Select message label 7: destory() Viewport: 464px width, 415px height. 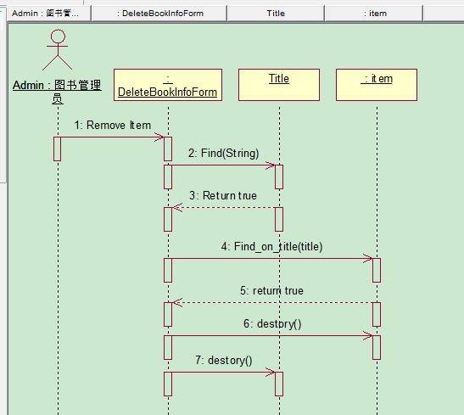click(223, 361)
